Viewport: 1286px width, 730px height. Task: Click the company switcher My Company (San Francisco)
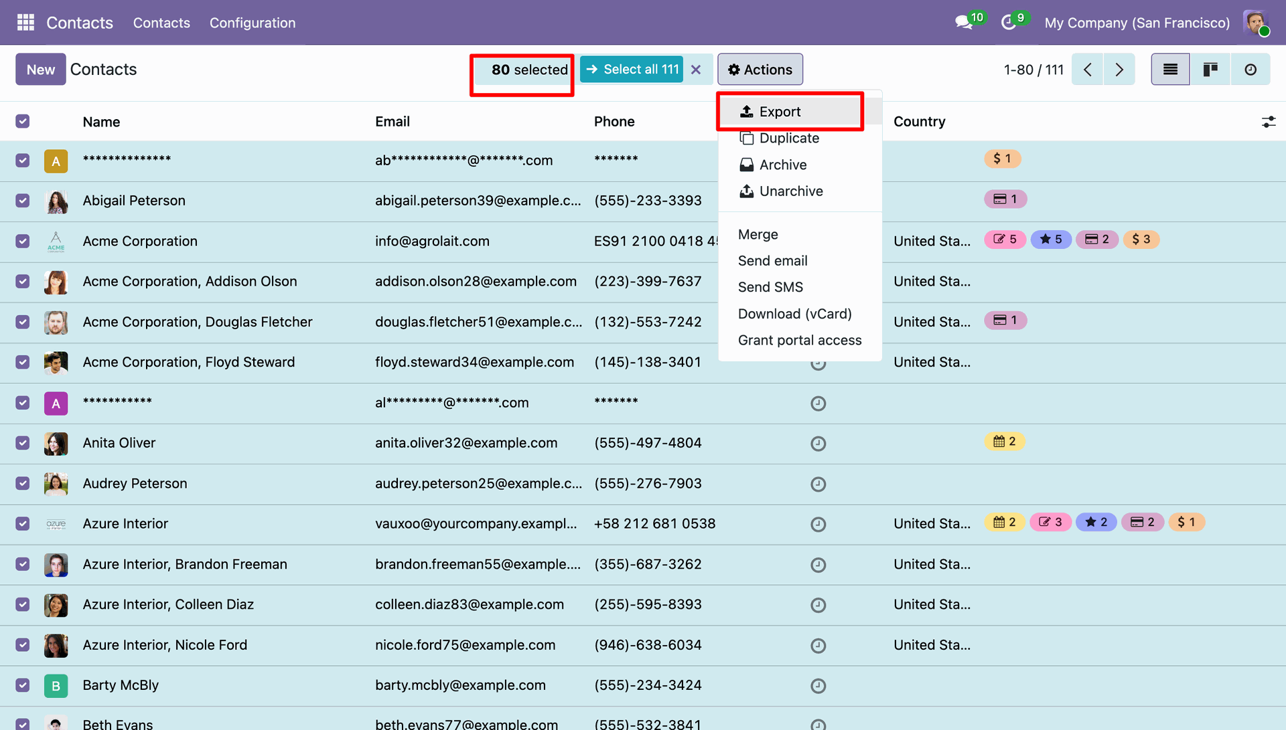[x=1137, y=23]
